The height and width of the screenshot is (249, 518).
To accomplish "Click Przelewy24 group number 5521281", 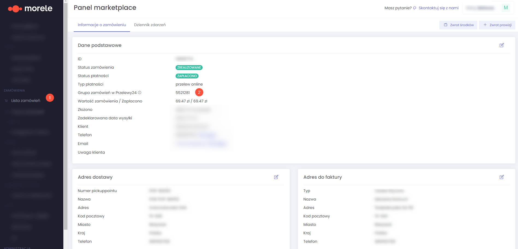I will point(183,93).
